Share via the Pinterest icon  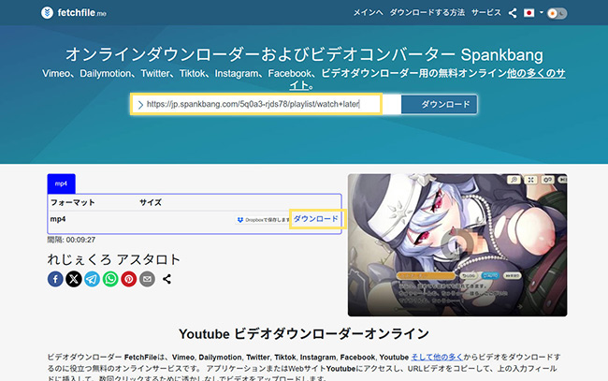click(x=129, y=279)
